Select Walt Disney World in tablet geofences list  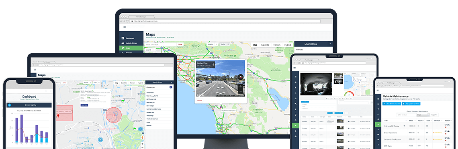pos(152,96)
